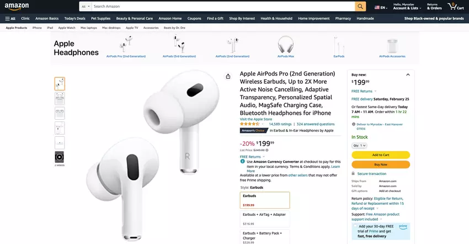Open Today's Deals in navigation bar
Image resolution: width=469 pixels, height=244 pixels.
[75, 19]
